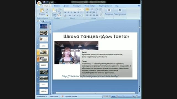Click the Reset slide icon
Screen dimensions: 177x99
pos(60,12)
